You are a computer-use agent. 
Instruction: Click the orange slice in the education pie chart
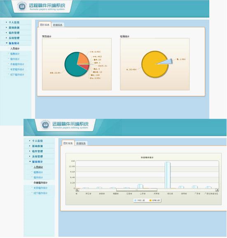click(83, 59)
